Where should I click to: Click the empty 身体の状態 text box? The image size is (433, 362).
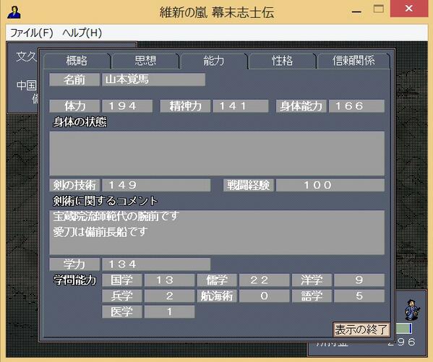click(217, 153)
